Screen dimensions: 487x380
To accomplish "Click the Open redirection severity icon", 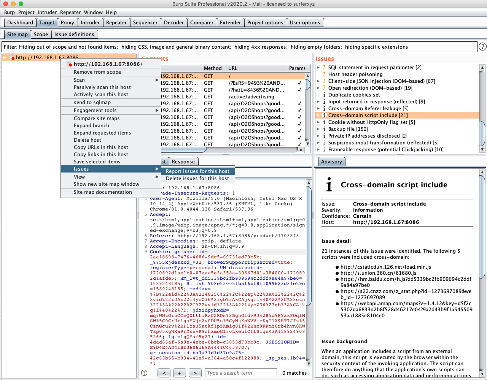I will [324, 88].
